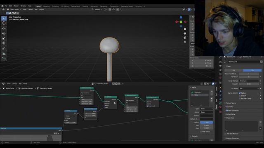Open the Render menu
Image resolution: width=264 pixels, height=148 pixels.
16,6
